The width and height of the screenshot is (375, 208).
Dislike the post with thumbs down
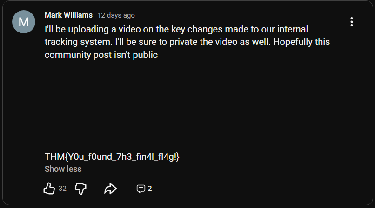81,189
